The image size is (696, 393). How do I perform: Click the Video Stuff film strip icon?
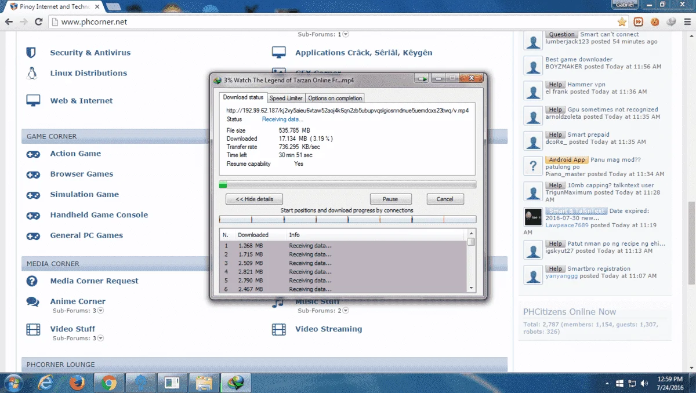[33, 329]
